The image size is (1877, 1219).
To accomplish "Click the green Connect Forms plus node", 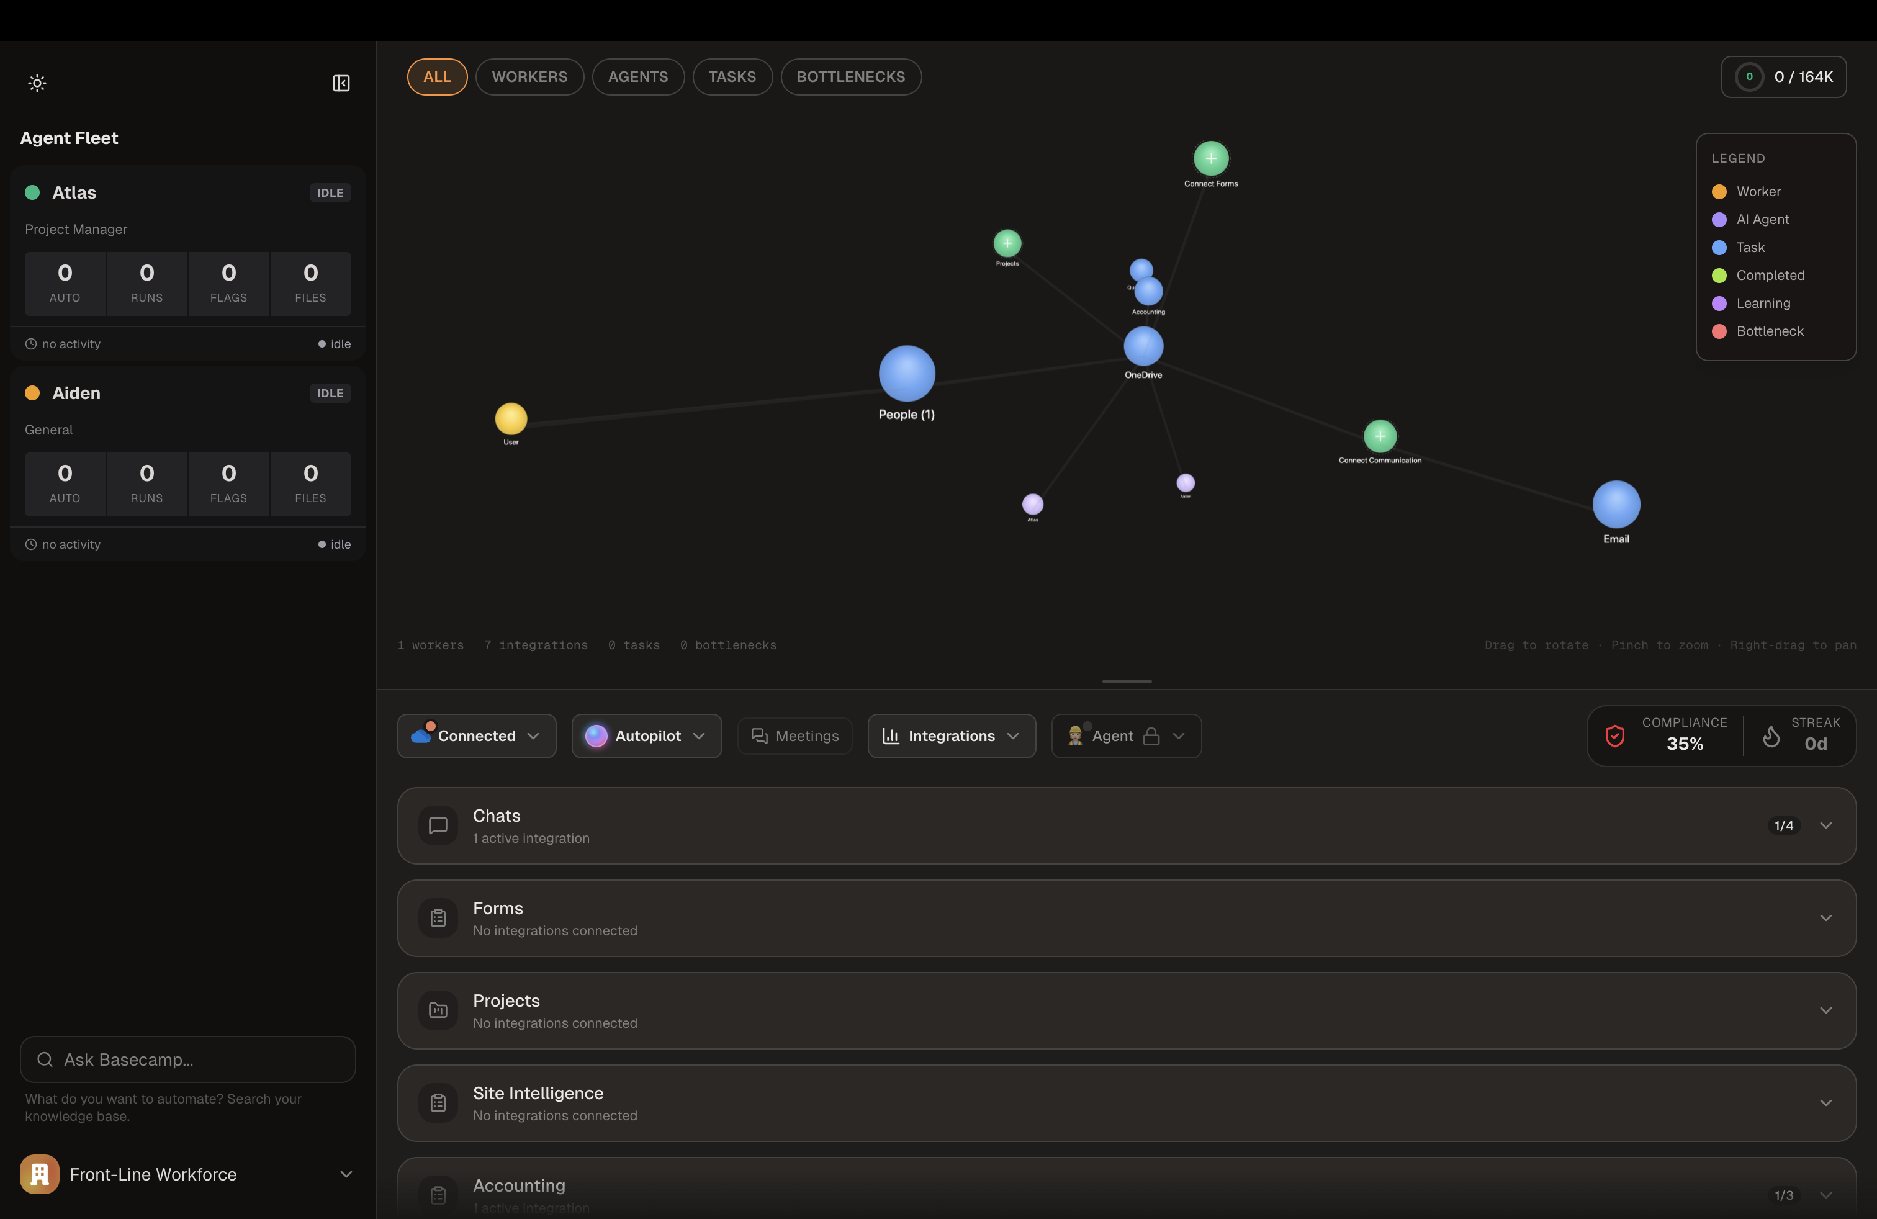I will pyautogui.click(x=1210, y=158).
